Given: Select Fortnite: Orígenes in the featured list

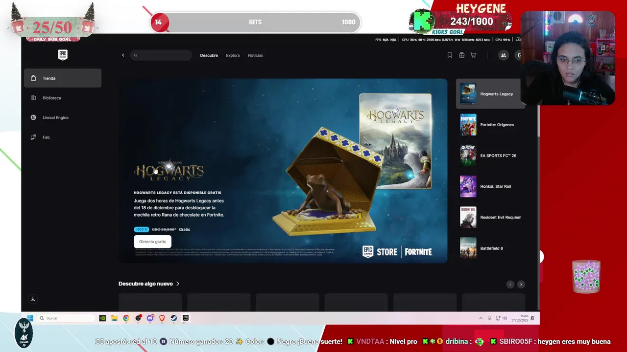Looking at the screenshot, I should coord(490,125).
